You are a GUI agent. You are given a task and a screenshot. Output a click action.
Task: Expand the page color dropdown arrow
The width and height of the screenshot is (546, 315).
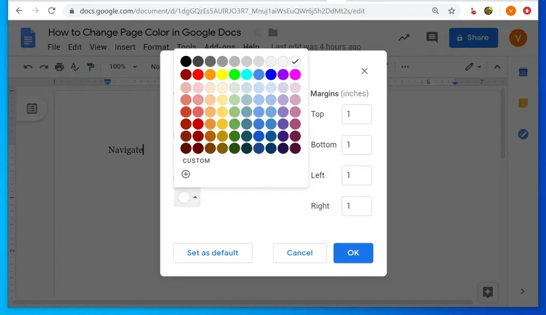(195, 197)
